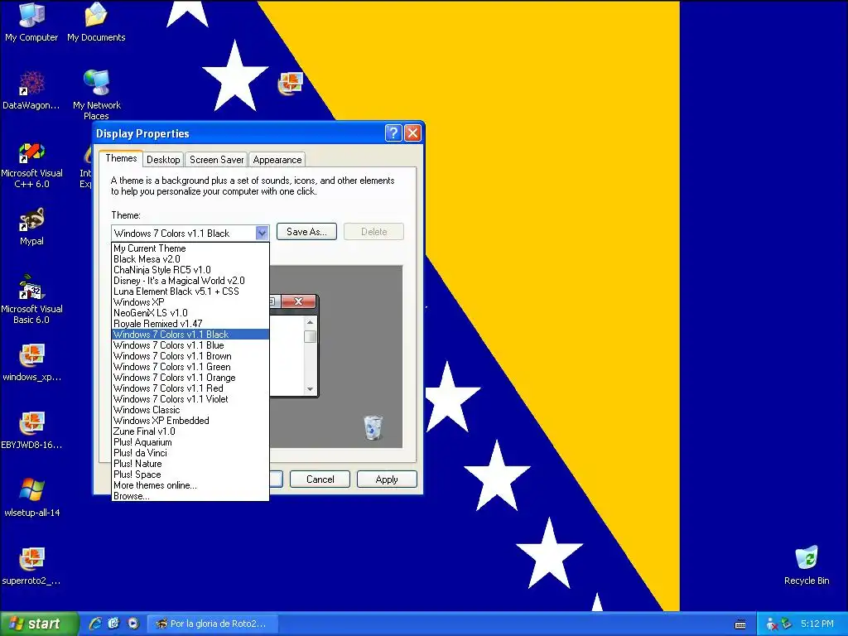Select the unlabeled icon near the star
Viewport: 848px width, 636px height.
[x=290, y=84]
